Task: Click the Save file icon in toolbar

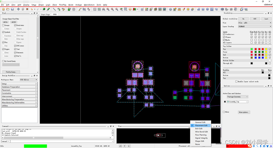Action: pos(12,9)
